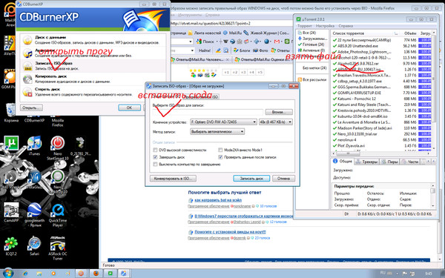Click progress bar of kubuntu-10.04-dvd-amd64.iso
The height and width of the screenshot is (278, 445).
click(425, 116)
